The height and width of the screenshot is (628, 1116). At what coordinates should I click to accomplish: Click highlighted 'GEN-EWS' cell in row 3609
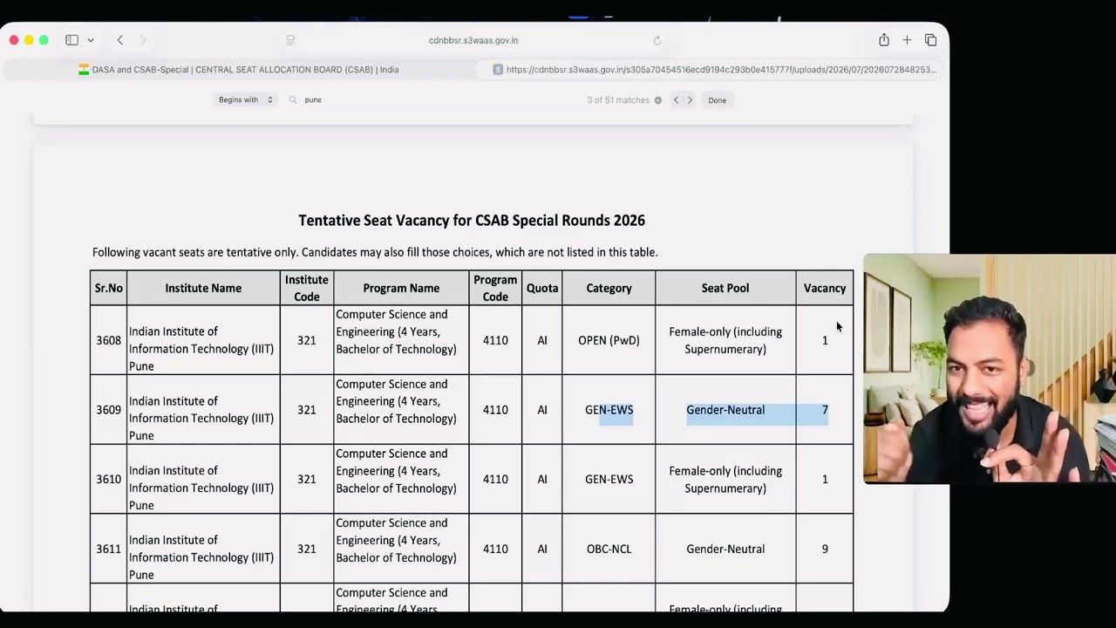coord(609,410)
